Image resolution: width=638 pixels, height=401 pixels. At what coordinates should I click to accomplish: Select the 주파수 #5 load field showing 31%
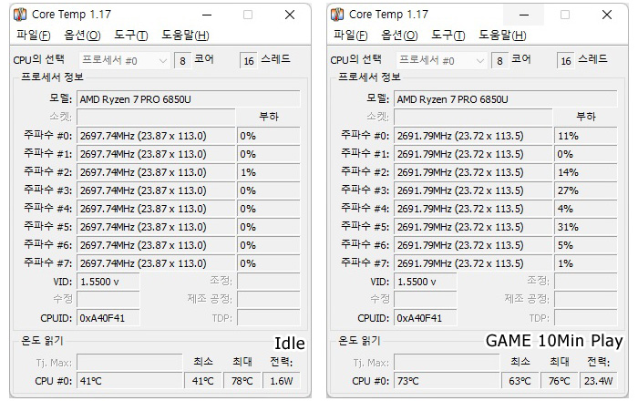[x=585, y=227]
